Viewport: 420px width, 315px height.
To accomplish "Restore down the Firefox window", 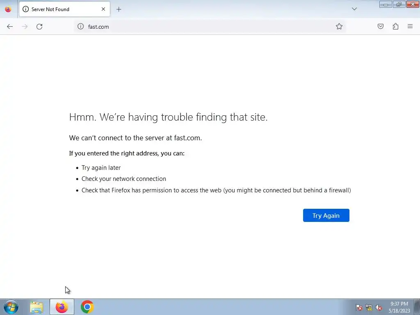I will 399,4.
